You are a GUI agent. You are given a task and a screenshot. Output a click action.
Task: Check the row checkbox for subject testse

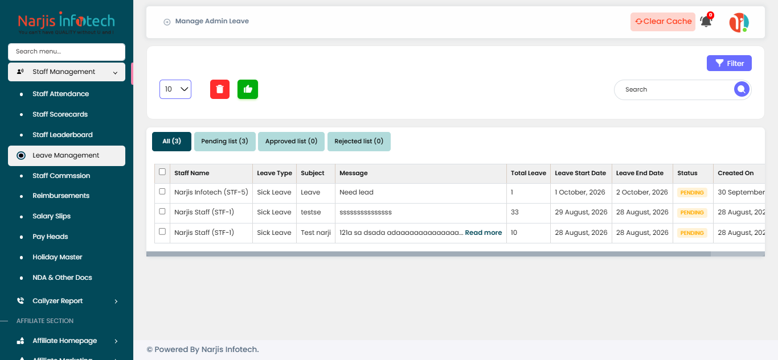[x=162, y=212]
